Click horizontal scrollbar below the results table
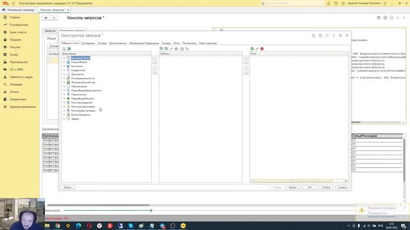The width and height of the screenshot is (410, 230). click(x=98, y=205)
